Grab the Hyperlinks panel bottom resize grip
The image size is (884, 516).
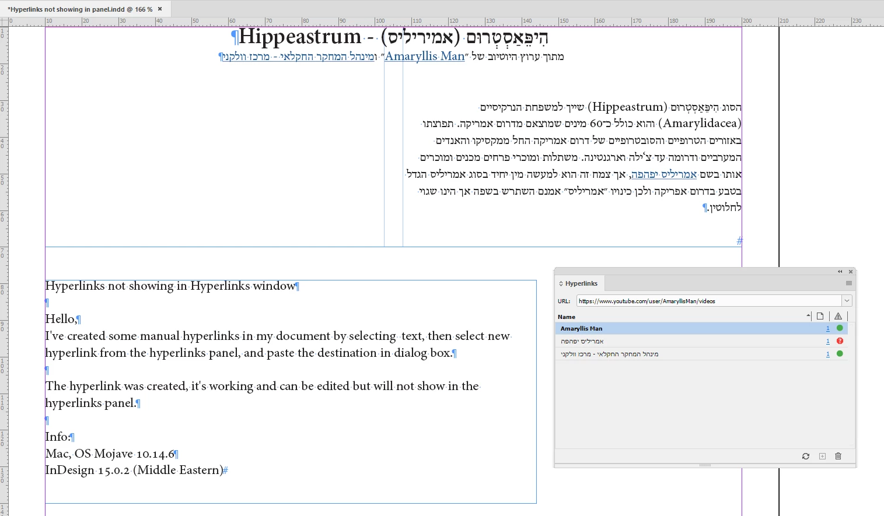(705, 465)
